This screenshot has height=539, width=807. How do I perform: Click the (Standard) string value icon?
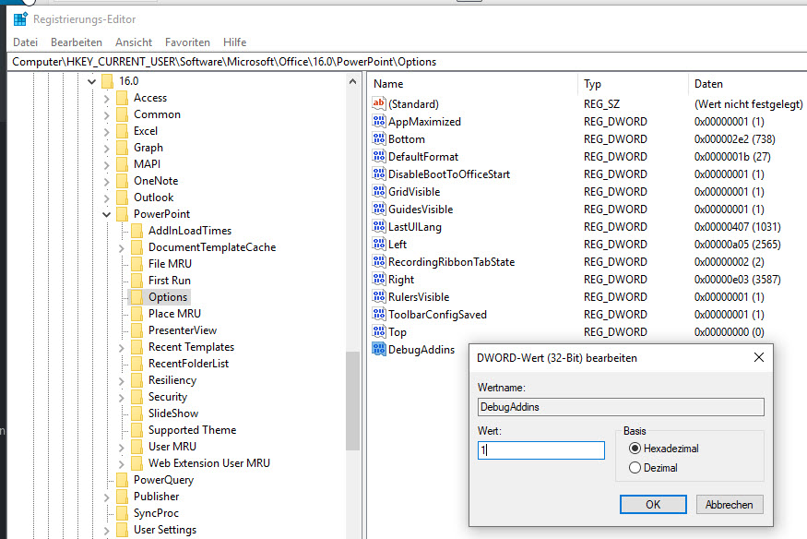(379, 103)
